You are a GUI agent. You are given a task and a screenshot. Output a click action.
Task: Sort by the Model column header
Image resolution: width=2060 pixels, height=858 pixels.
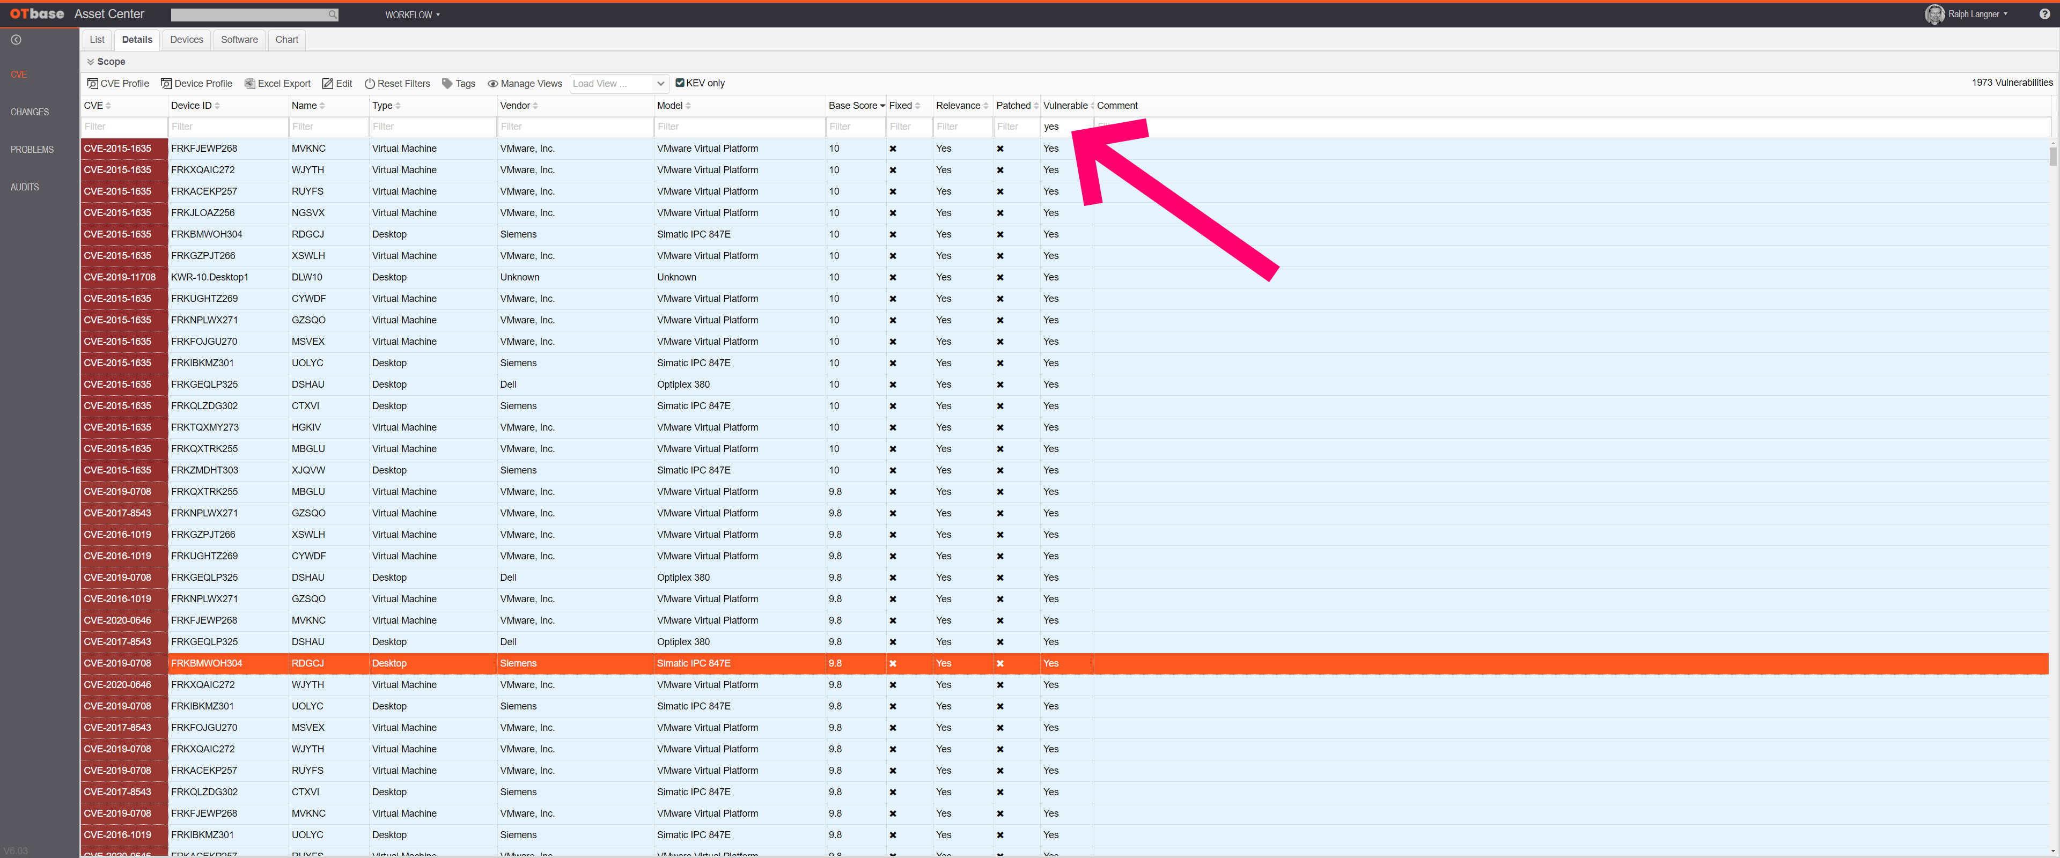point(673,106)
